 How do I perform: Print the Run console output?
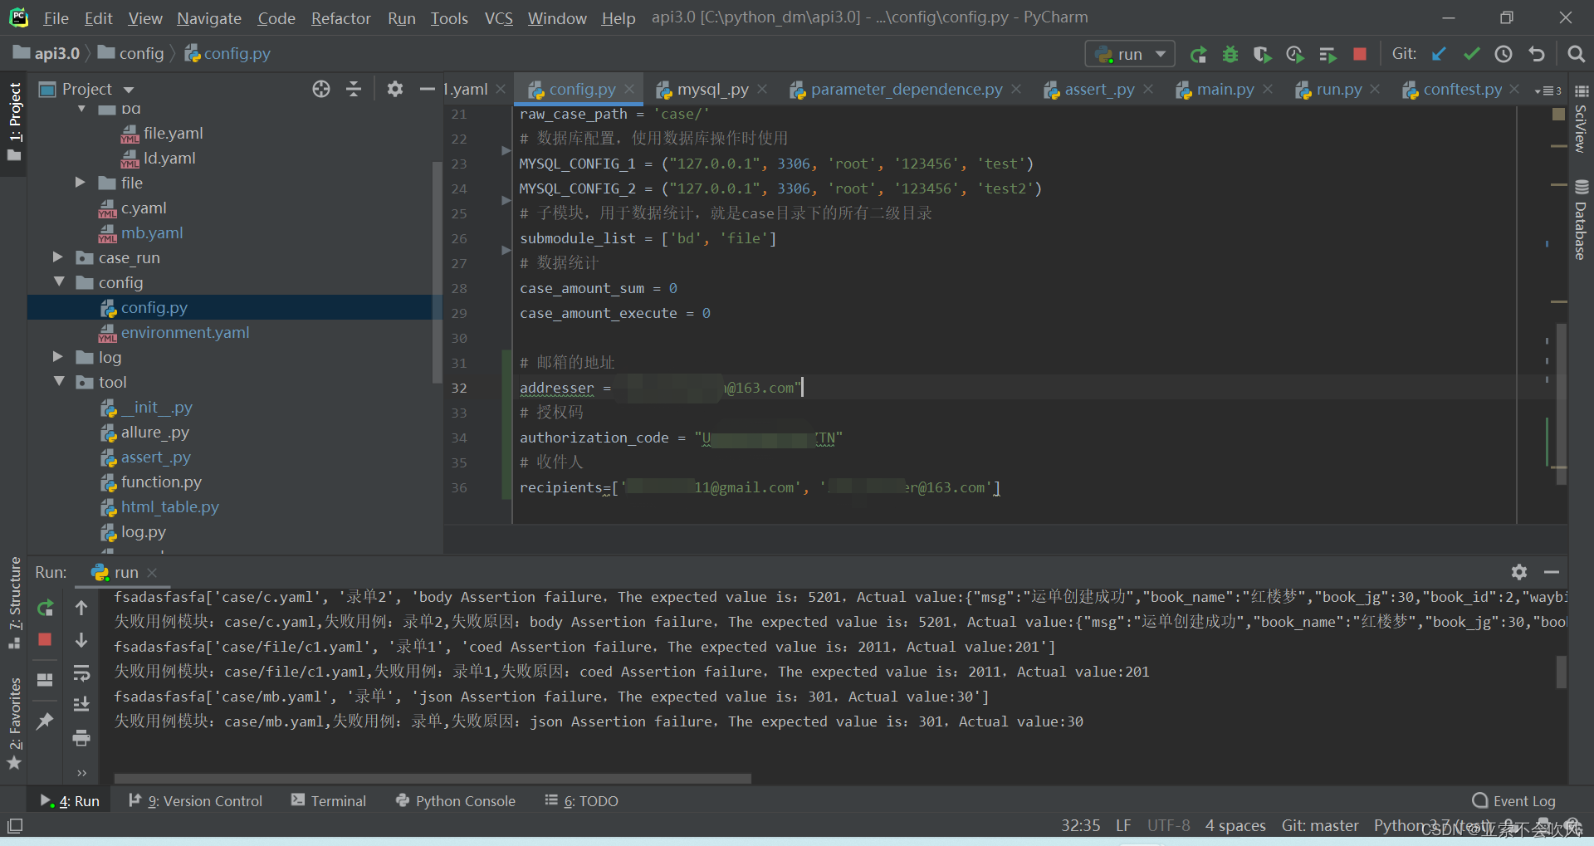(81, 737)
